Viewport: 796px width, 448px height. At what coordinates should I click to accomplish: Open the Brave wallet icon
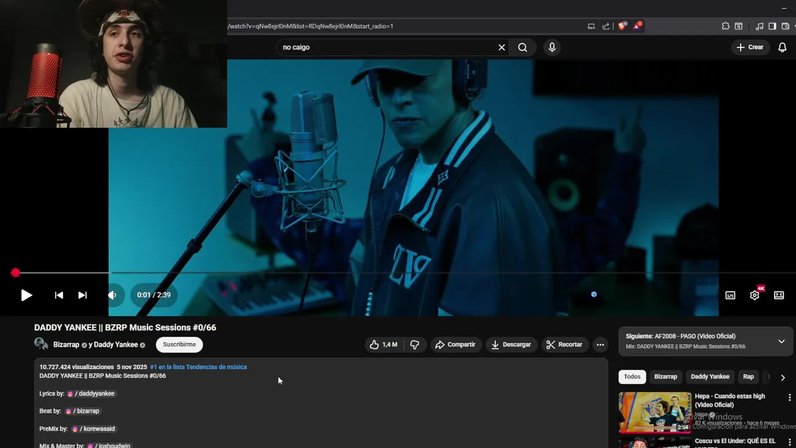[x=785, y=26]
